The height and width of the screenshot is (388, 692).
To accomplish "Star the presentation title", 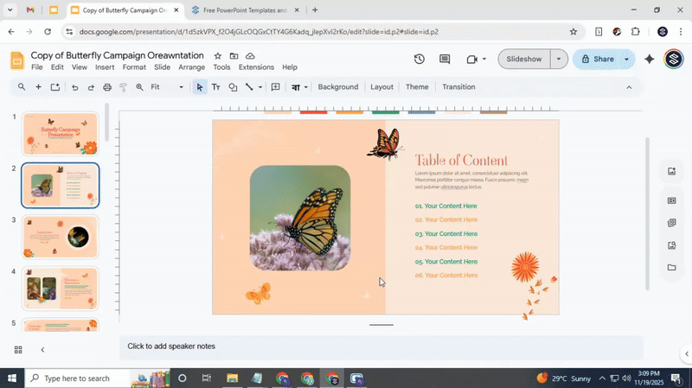I will point(217,56).
